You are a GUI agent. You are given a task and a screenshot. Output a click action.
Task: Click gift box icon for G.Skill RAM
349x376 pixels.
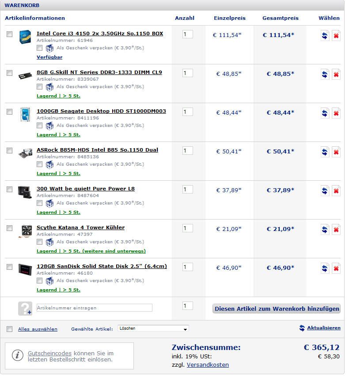click(50, 88)
